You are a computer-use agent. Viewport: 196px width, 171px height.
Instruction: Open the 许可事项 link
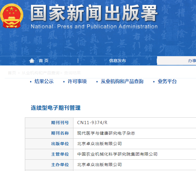pos(77,82)
